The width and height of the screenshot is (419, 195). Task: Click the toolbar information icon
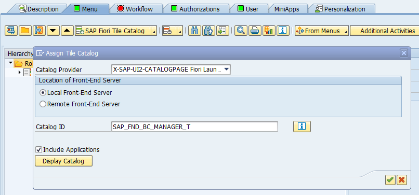point(283,31)
